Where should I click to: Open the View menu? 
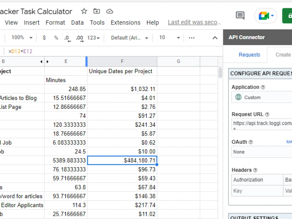[x=11, y=22]
